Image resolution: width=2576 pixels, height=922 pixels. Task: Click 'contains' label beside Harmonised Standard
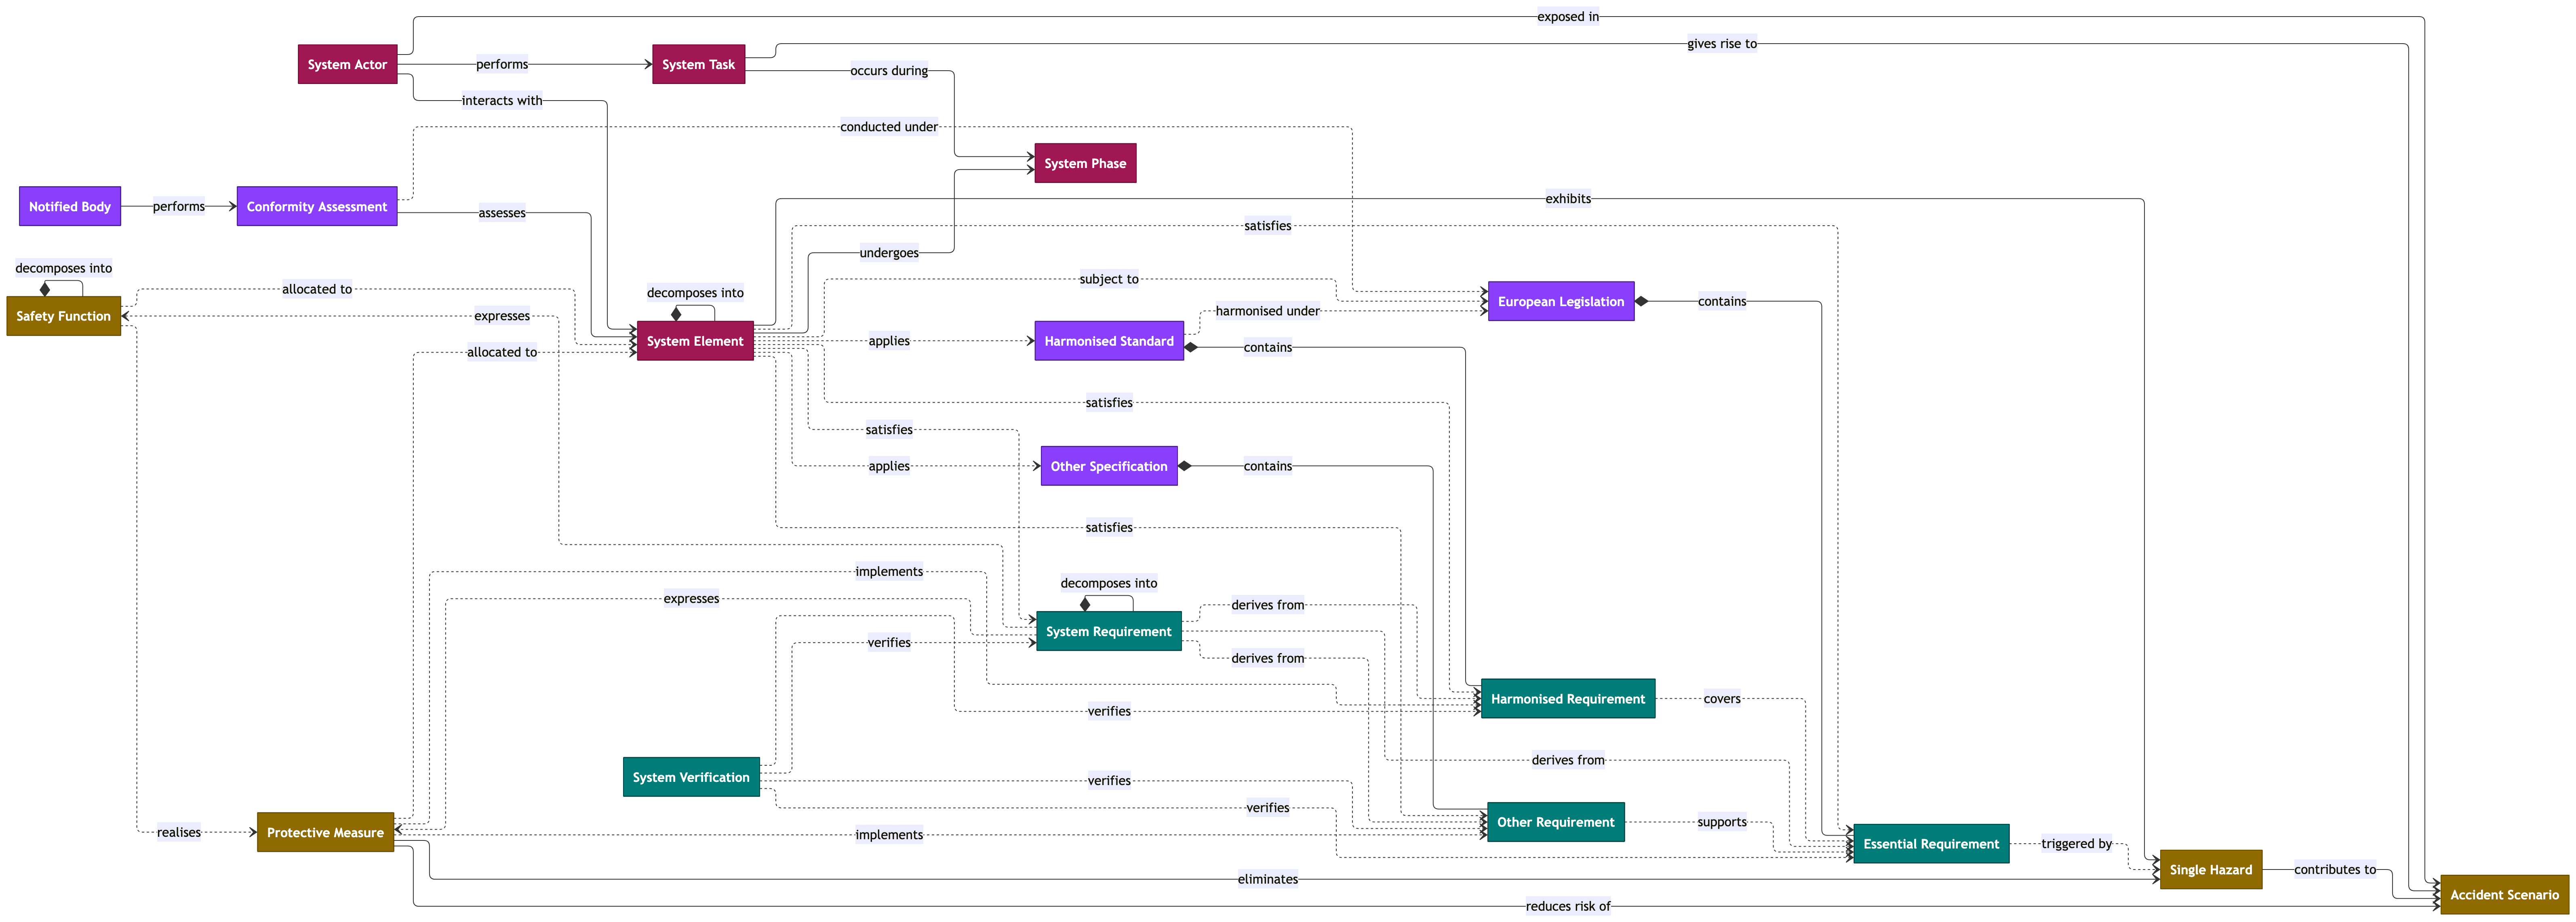[x=1267, y=348]
